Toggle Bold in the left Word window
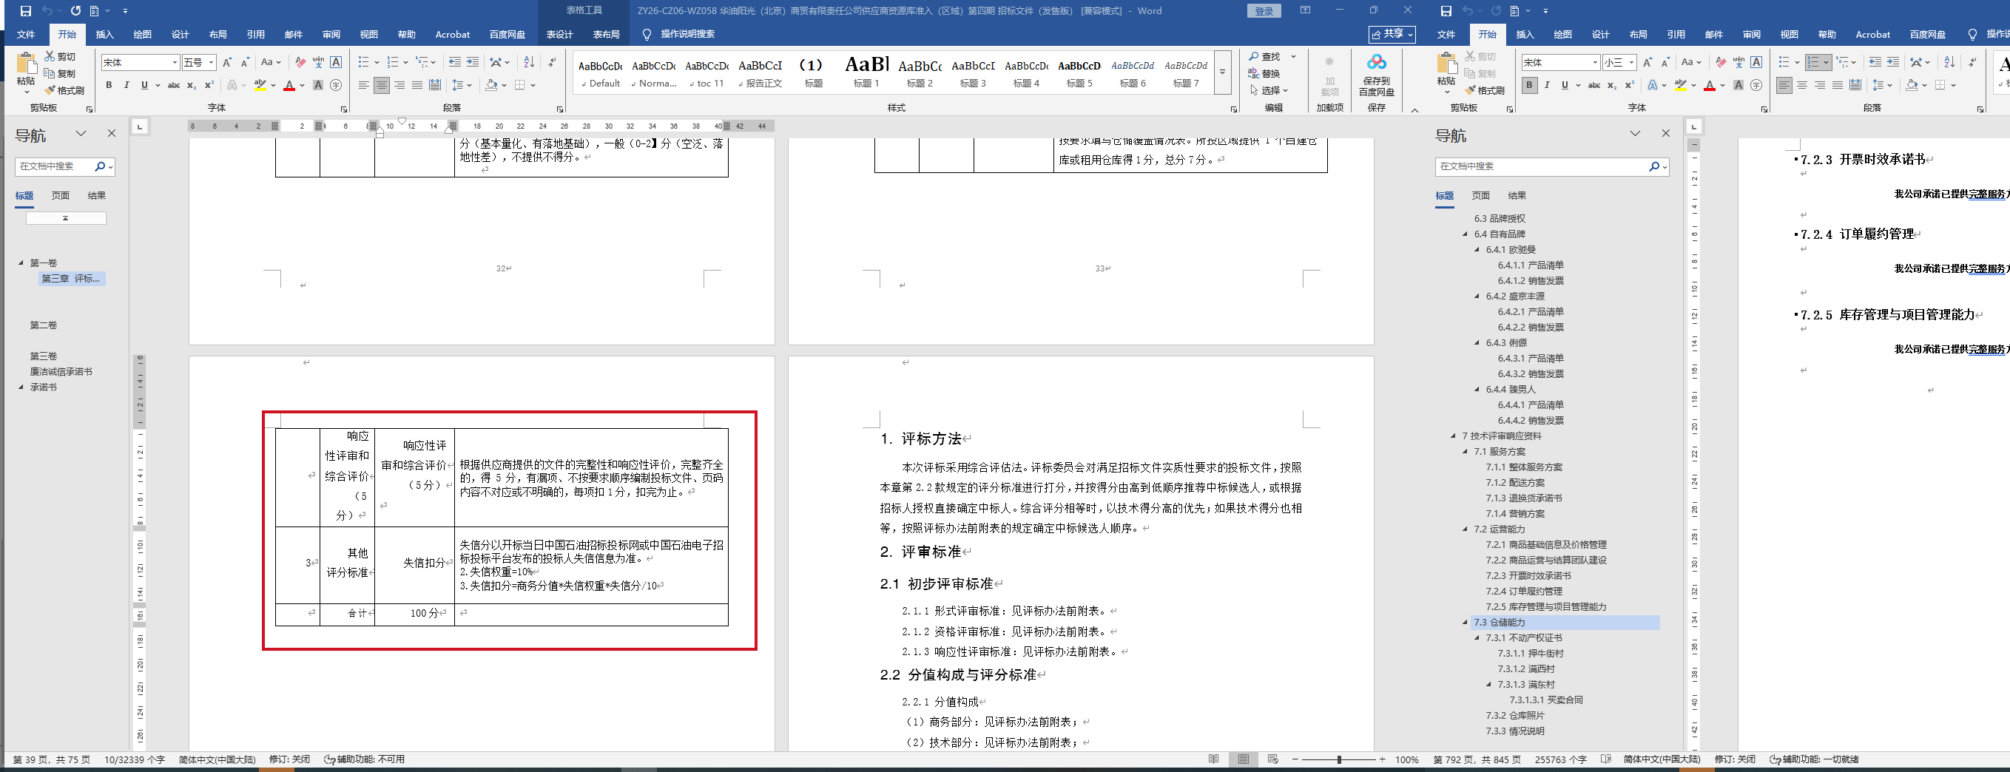Image resolution: width=2010 pixels, height=772 pixels. [109, 85]
